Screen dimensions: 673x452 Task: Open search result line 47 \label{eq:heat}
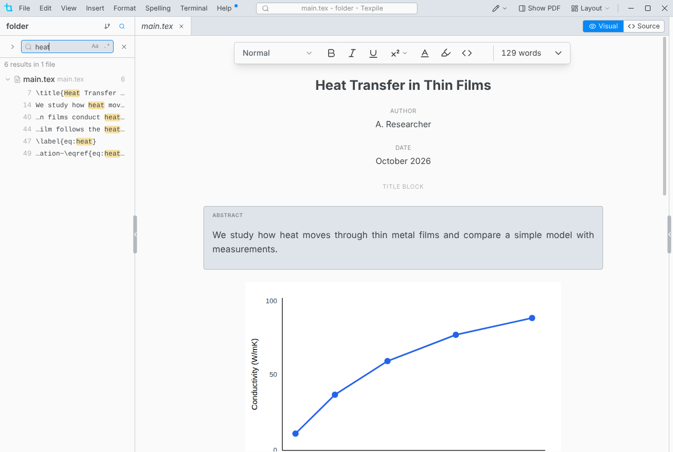click(x=67, y=141)
